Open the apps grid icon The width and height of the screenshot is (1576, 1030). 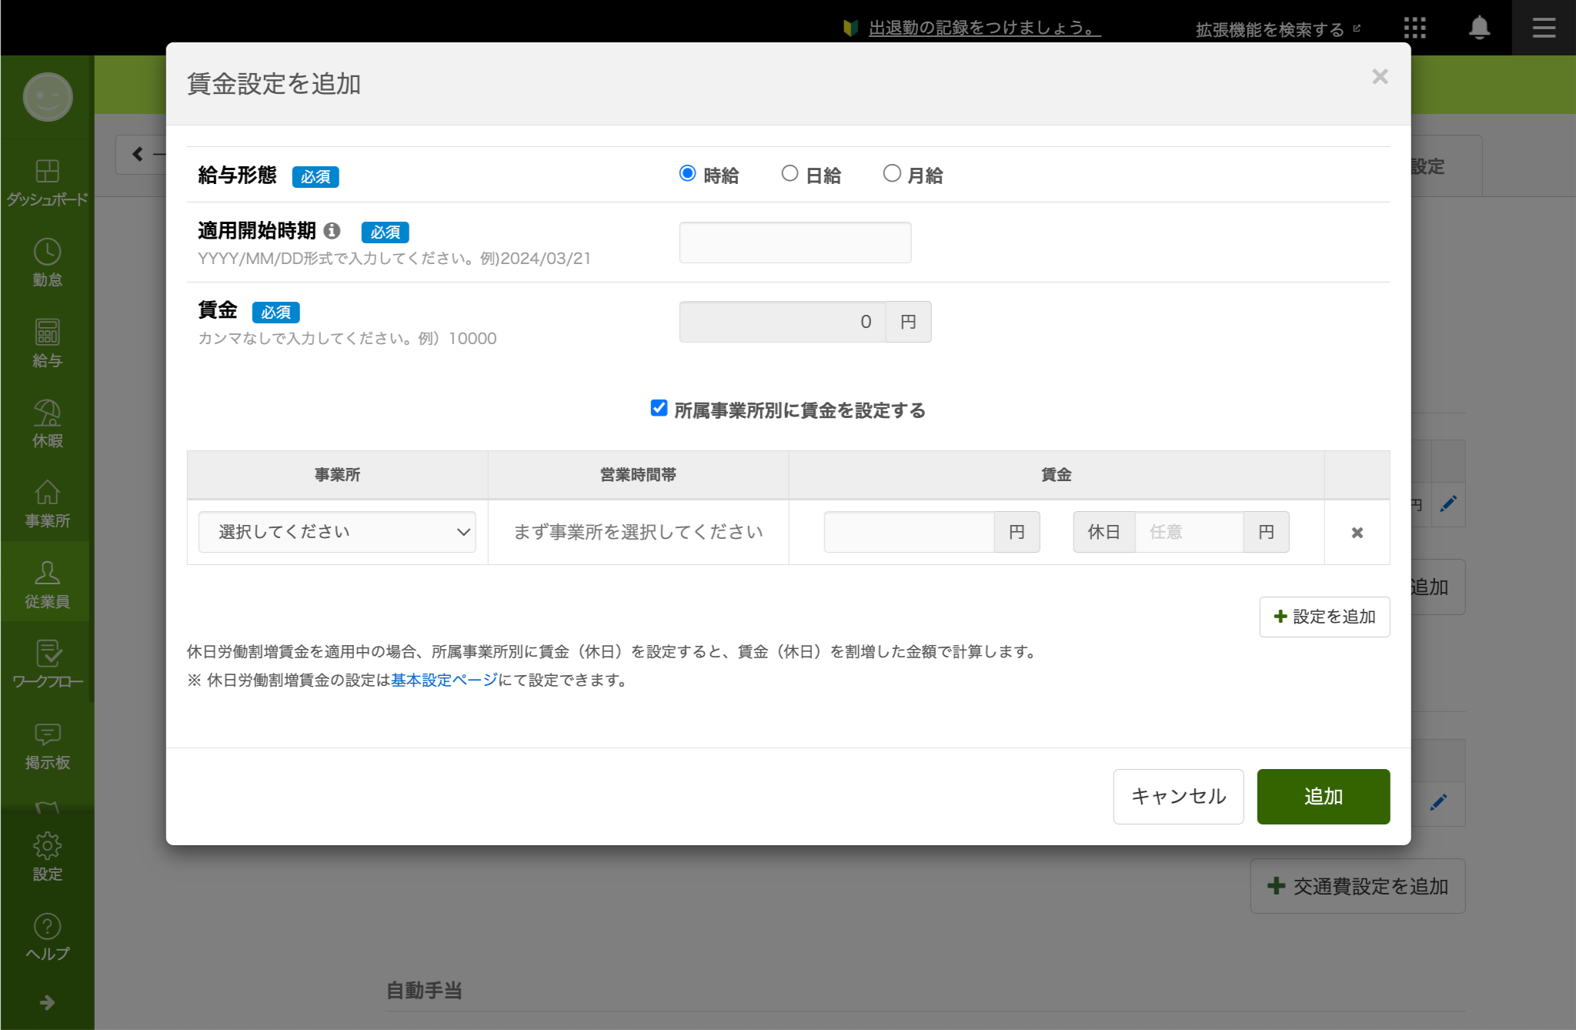[1414, 28]
